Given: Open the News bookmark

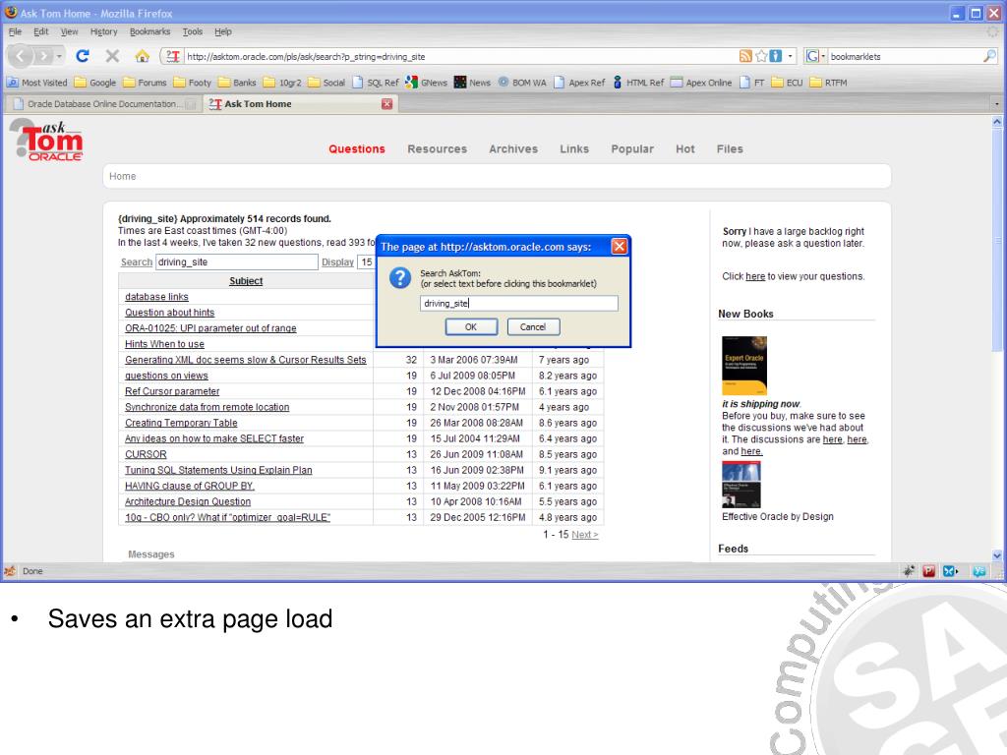Looking at the screenshot, I should (472, 83).
